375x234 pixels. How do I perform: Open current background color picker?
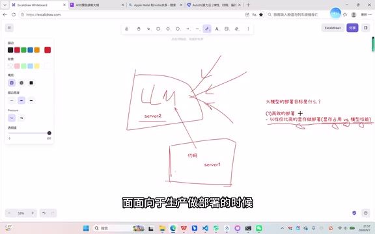pyautogui.click(x=48, y=66)
